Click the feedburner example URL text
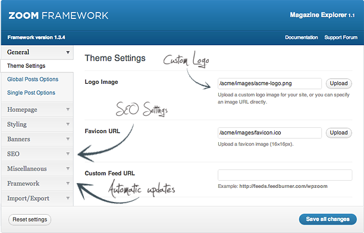 [283, 186]
